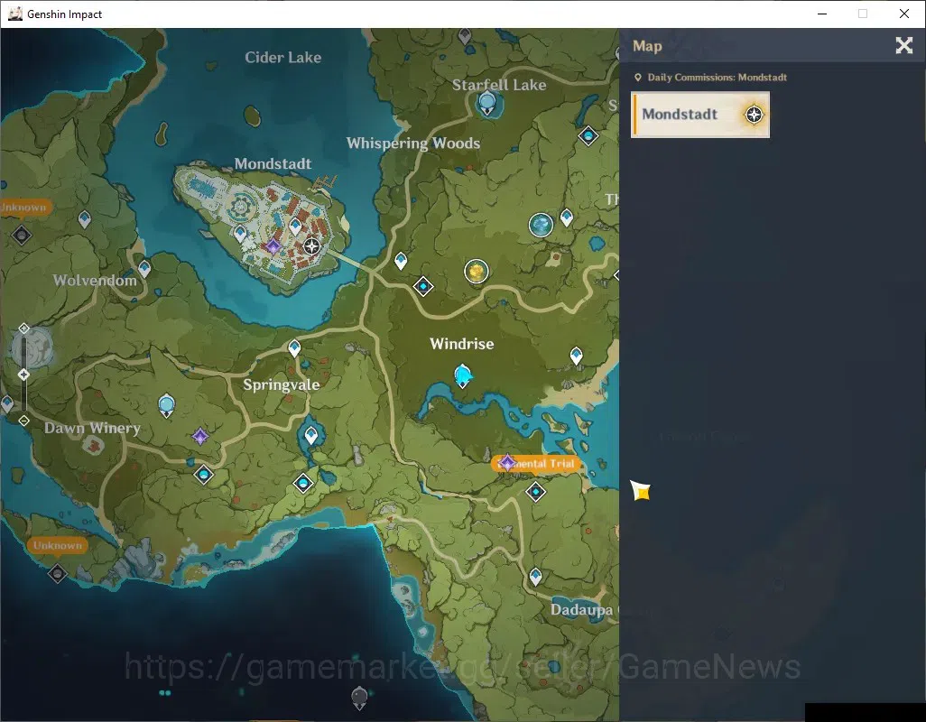Select the Statue of Seven near Dawn Winery

point(167,405)
